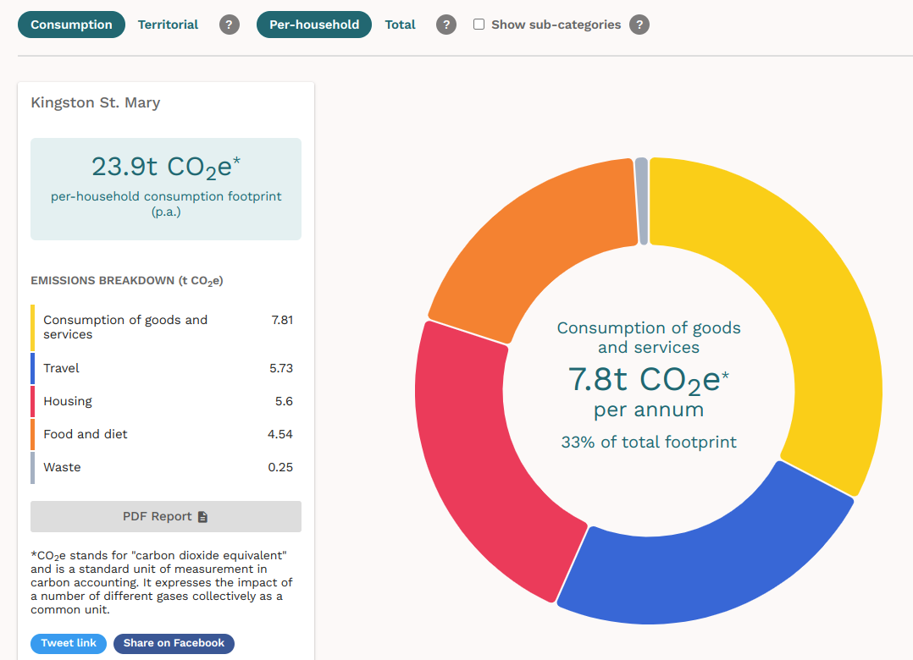Click the document icon in PDF Report
This screenshot has height=660, width=913.
[x=202, y=517]
